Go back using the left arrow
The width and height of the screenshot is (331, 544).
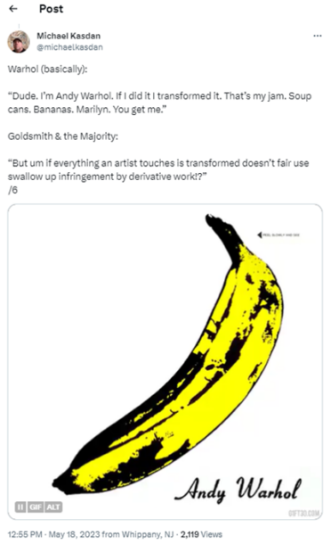click(13, 9)
